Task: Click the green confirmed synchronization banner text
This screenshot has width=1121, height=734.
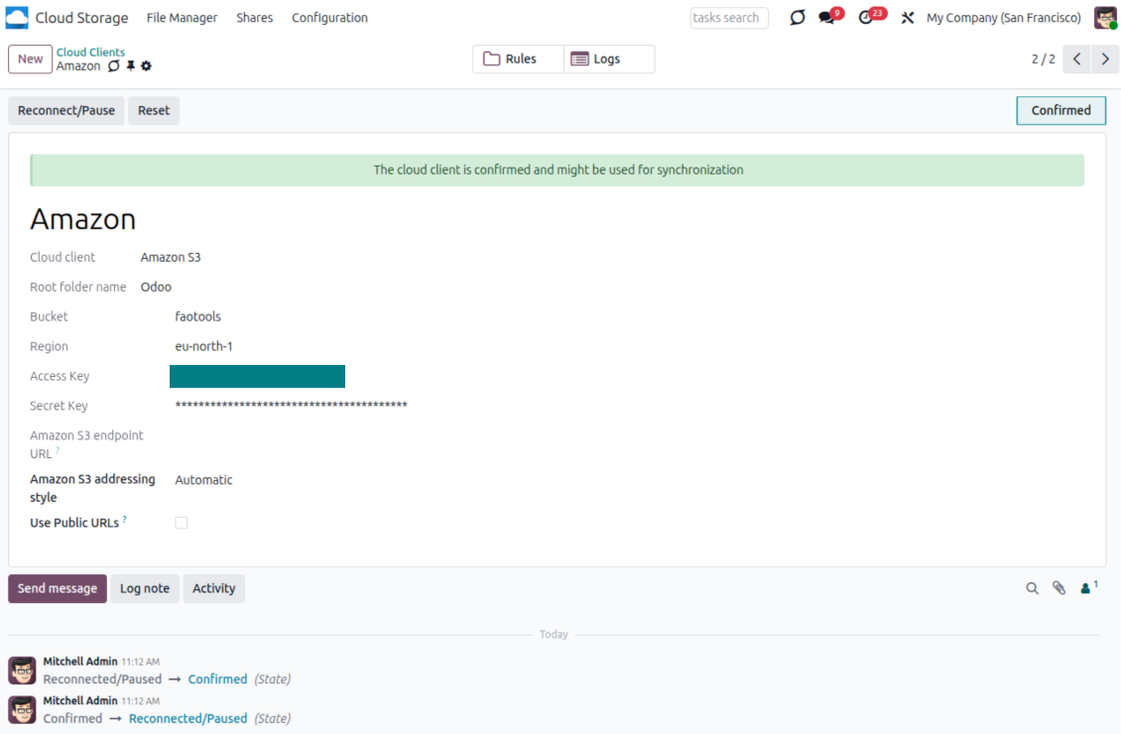Action: (559, 170)
